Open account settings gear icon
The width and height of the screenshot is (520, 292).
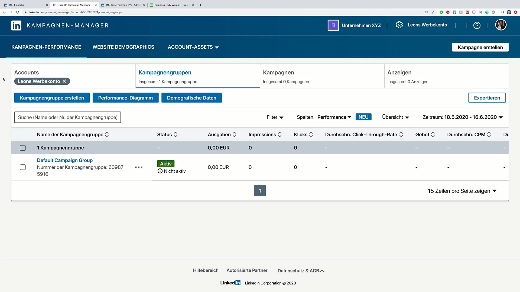coord(399,25)
